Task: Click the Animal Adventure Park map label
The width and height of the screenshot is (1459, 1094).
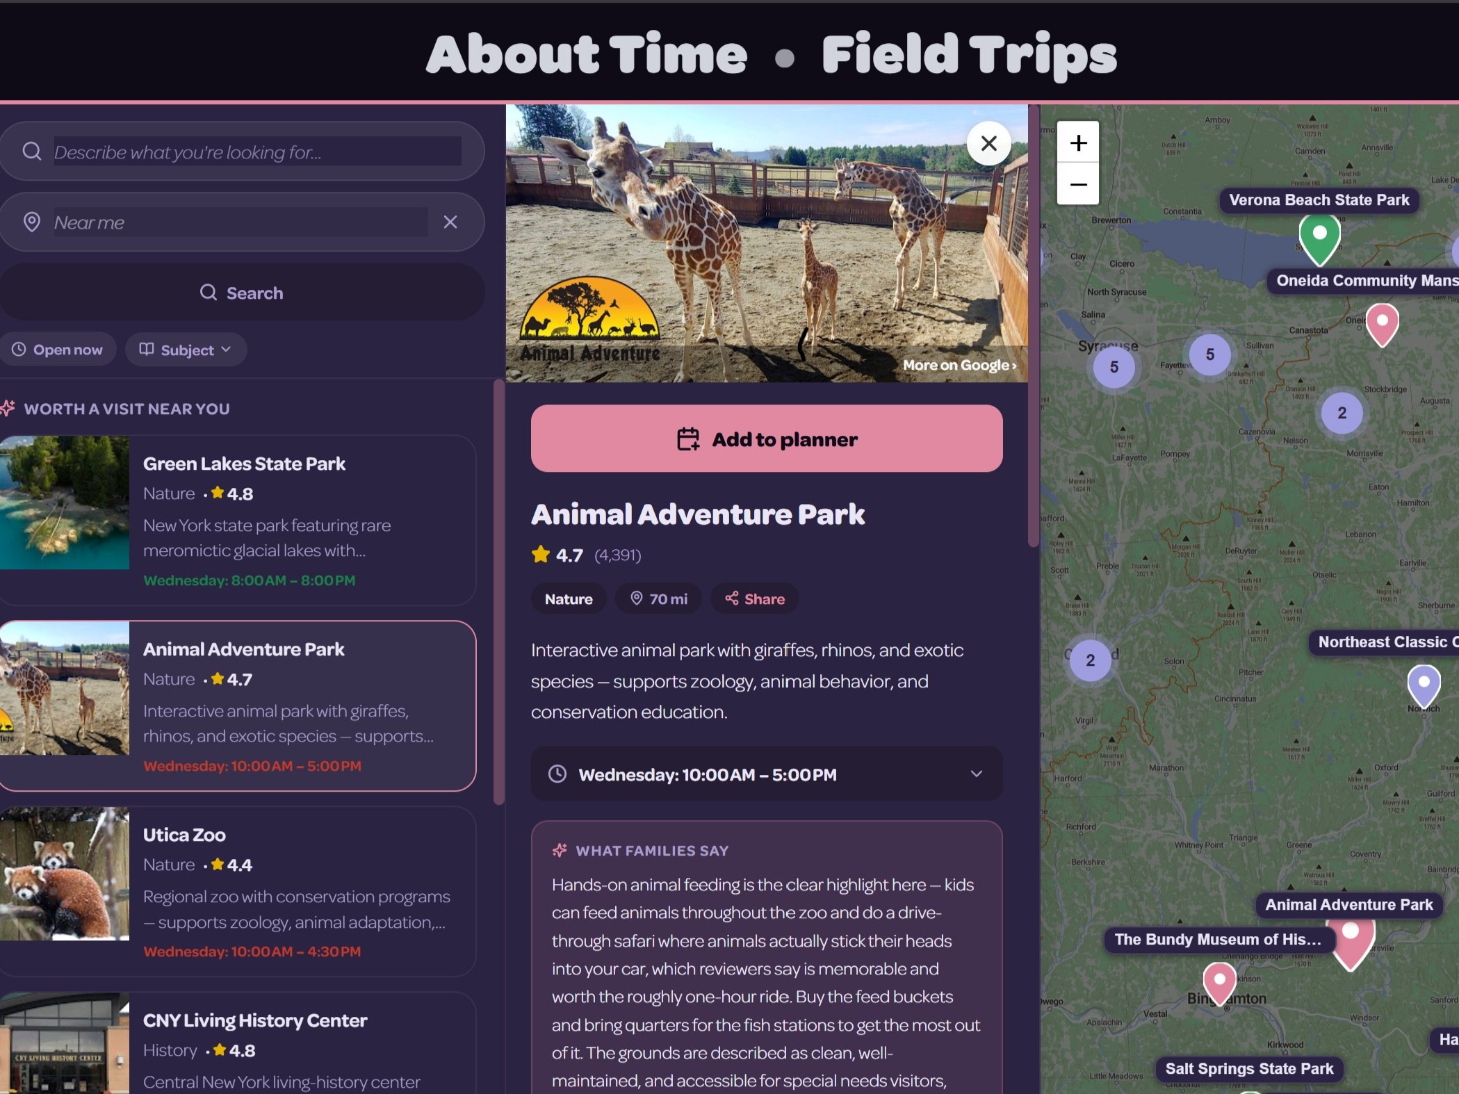Action: click(1348, 904)
